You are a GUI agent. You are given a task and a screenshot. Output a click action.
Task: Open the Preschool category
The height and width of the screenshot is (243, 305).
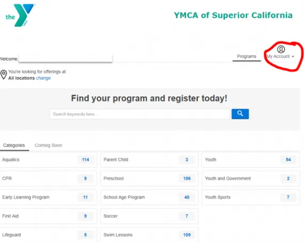pos(149,178)
